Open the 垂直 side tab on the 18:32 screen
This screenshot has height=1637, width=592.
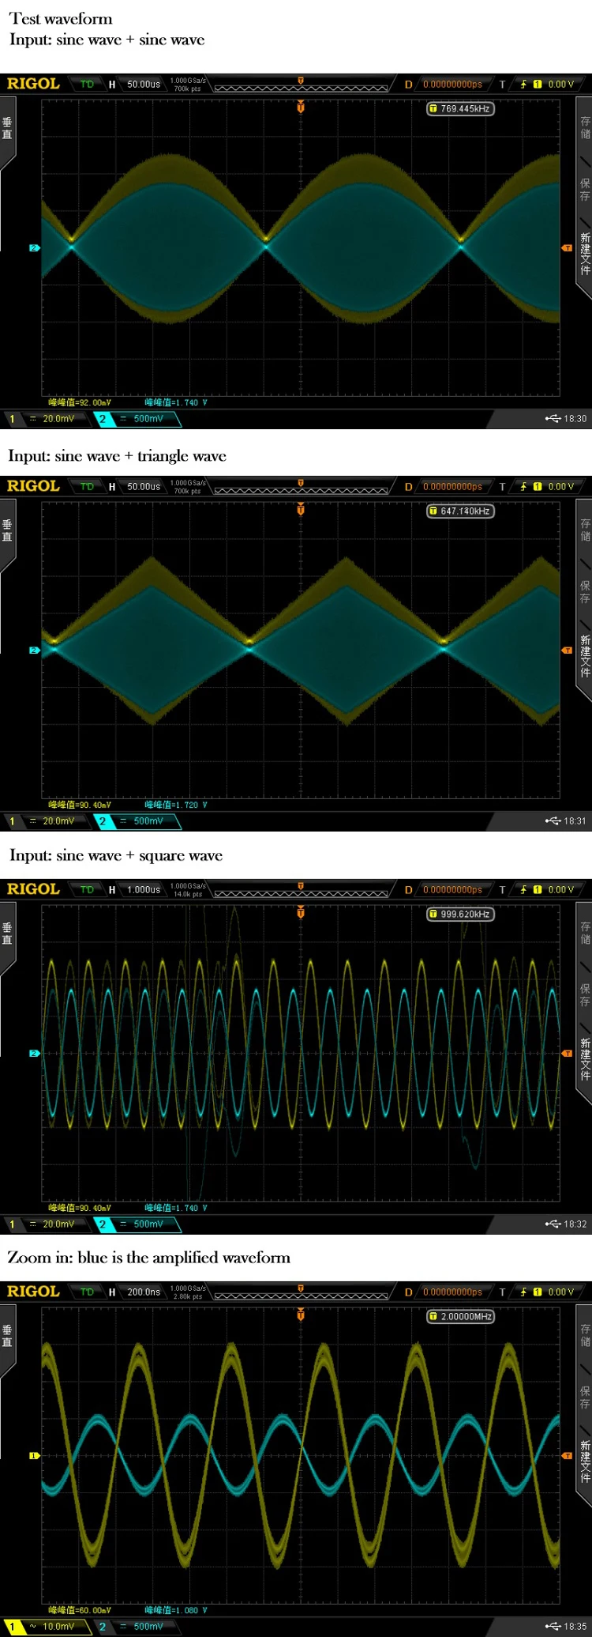coord(7,934)
